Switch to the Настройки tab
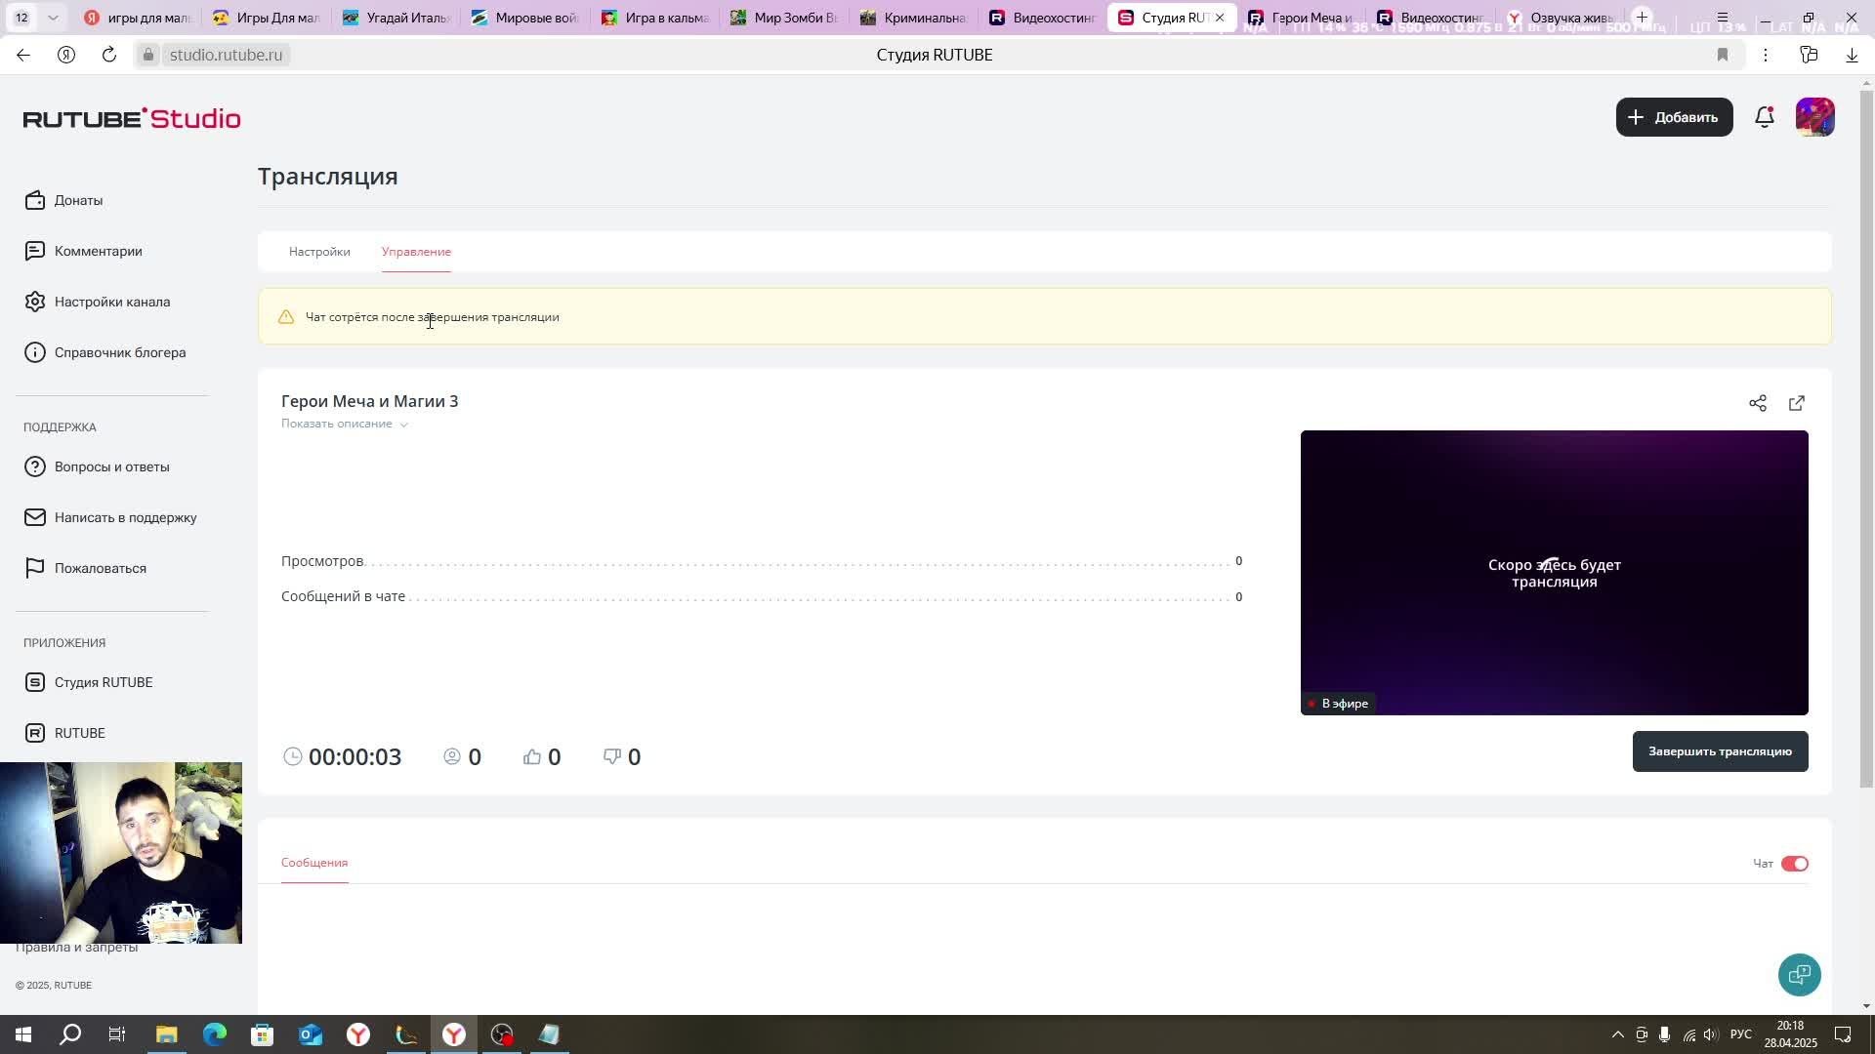 click(319, 252)
